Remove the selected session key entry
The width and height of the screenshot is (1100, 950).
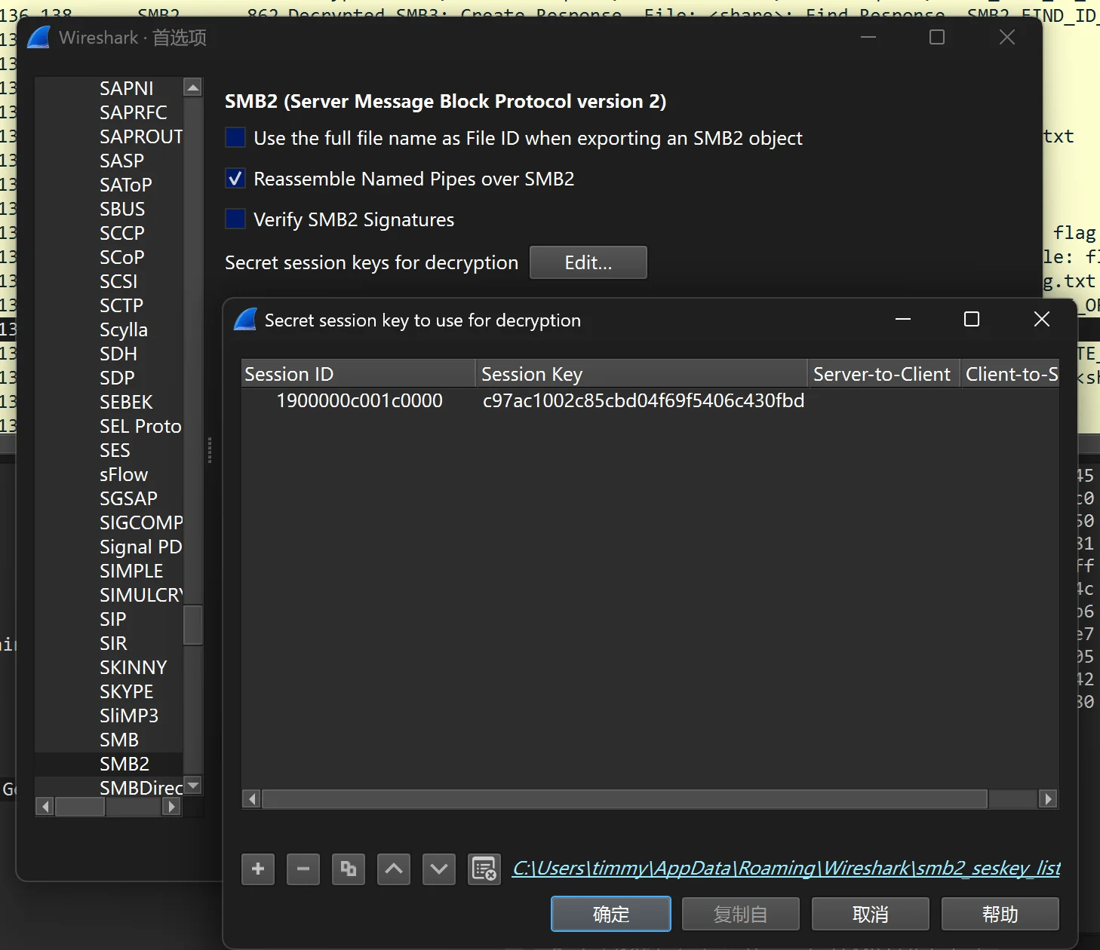tap(303, 869)
